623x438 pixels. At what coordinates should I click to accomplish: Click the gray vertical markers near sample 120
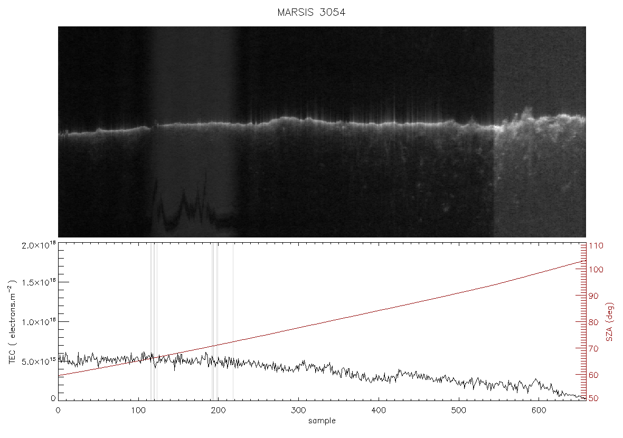[154, 322]
